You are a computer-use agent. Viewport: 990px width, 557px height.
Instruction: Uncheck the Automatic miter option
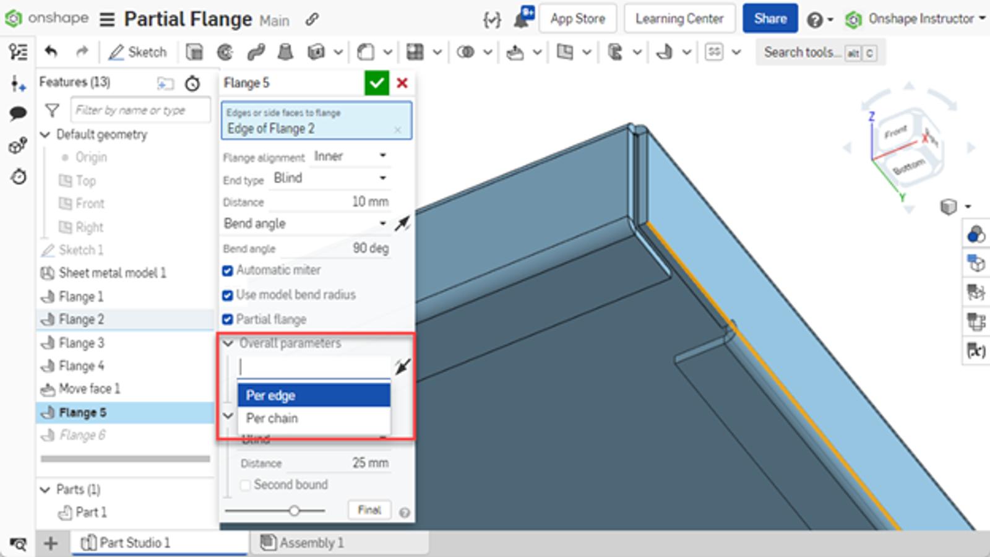pos(228,270)
